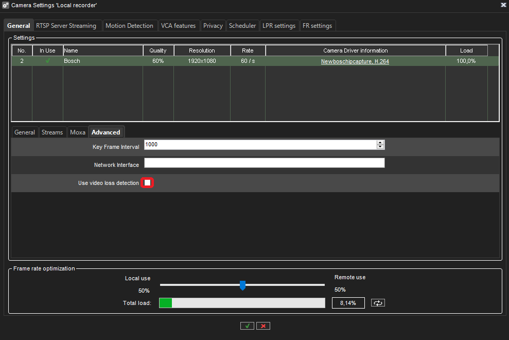Image resolution: width=509 pixels, height=340 pixels.
Task: Click the Network Interface input field
Action: pyautogui.click(x=264, y=163)
